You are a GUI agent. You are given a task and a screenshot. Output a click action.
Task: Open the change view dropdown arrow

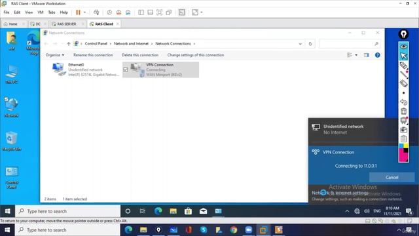356,55
